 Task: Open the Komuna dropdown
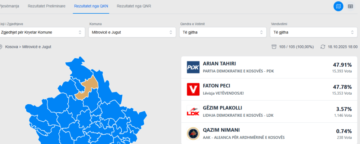[132, 32]
